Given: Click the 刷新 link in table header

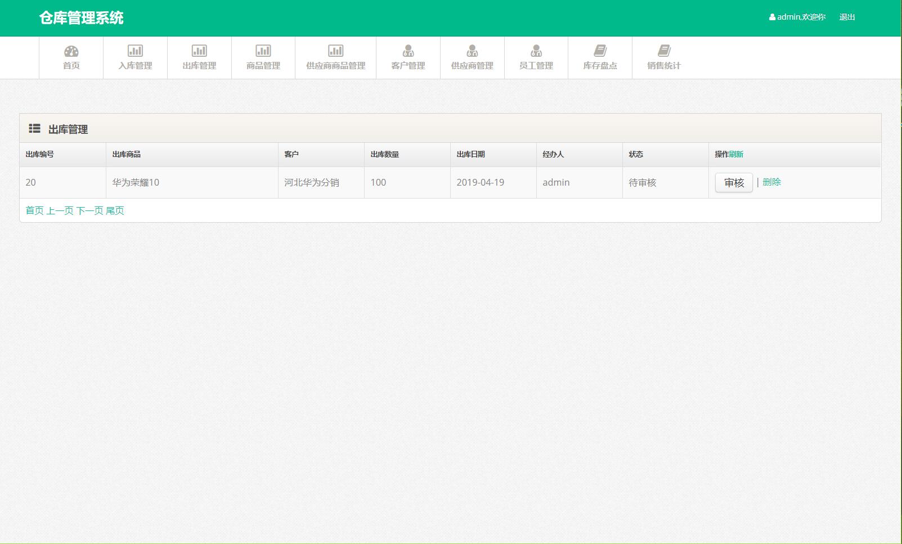Looking at the screenshot, I should tap(736, 154).
